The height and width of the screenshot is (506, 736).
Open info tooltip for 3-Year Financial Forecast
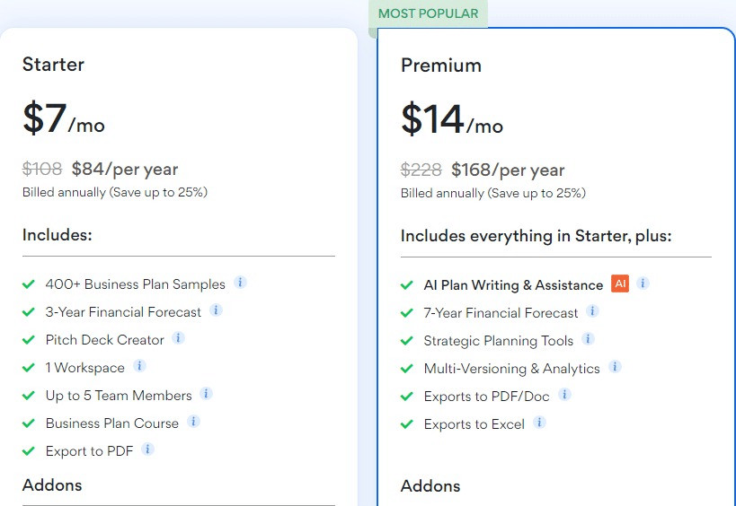216,310
